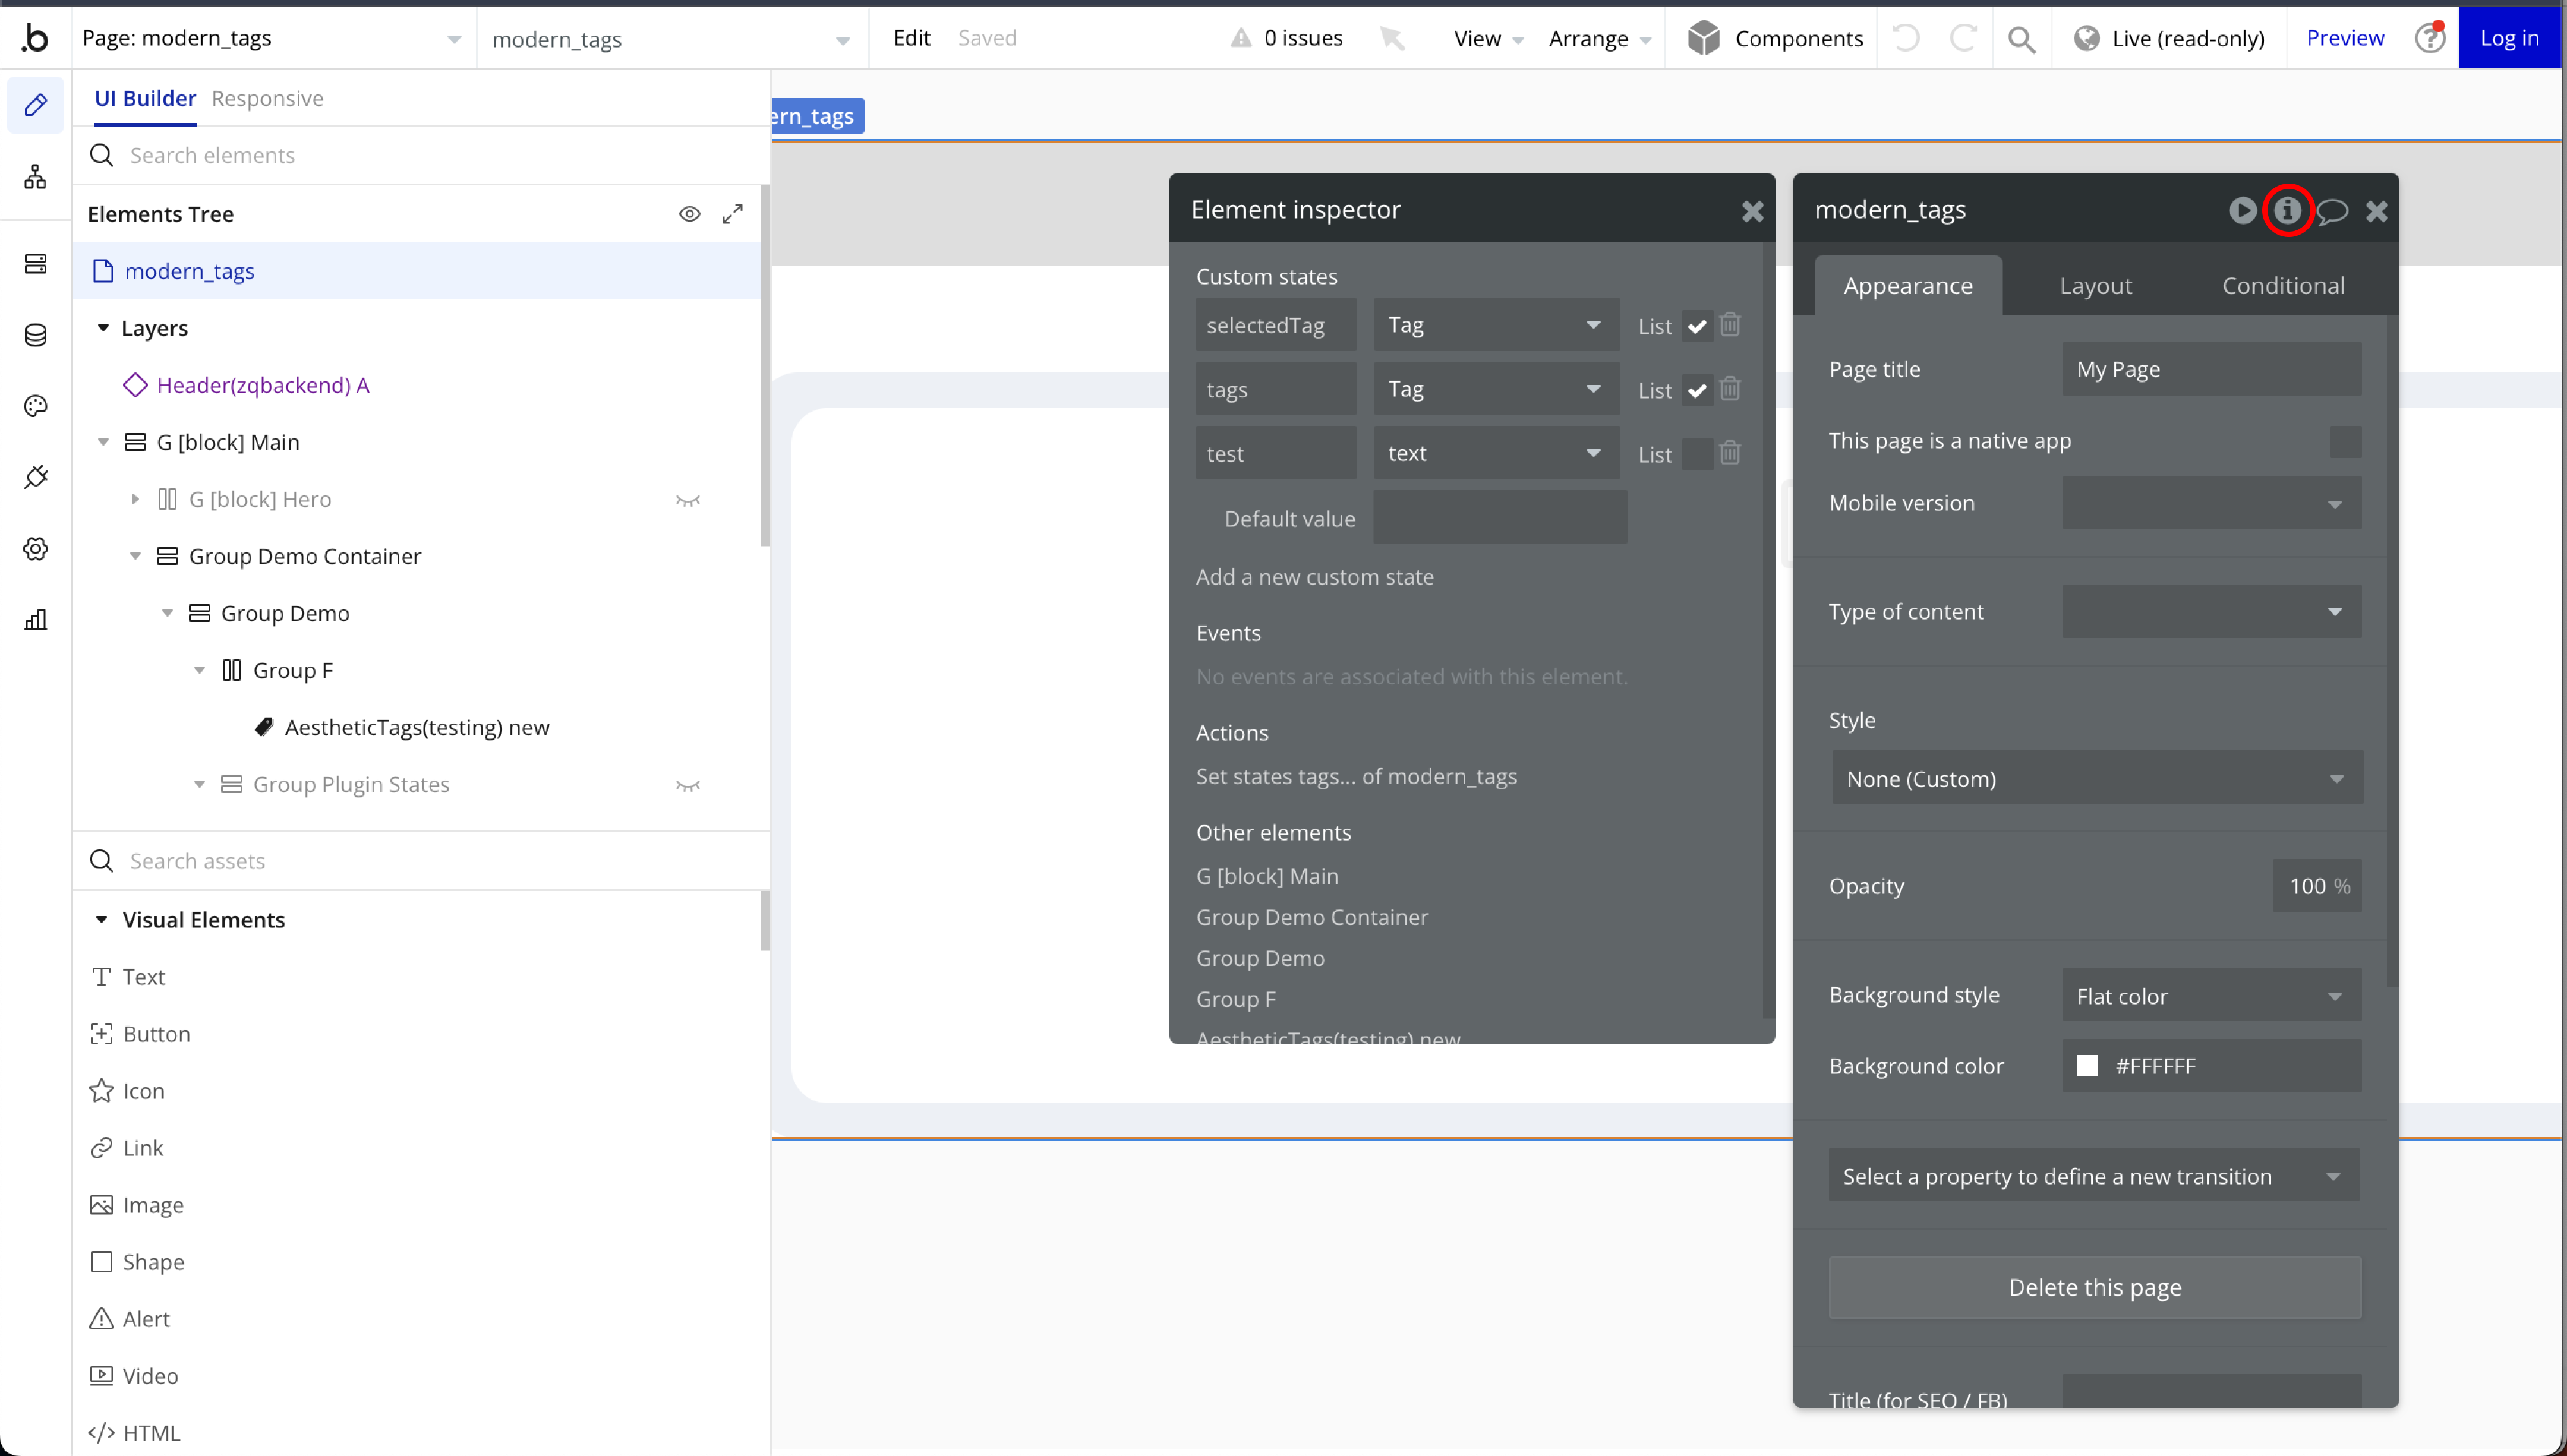Open the Workflow tab in left sidebar
2567x1456 pixels.
pos(36,177)
